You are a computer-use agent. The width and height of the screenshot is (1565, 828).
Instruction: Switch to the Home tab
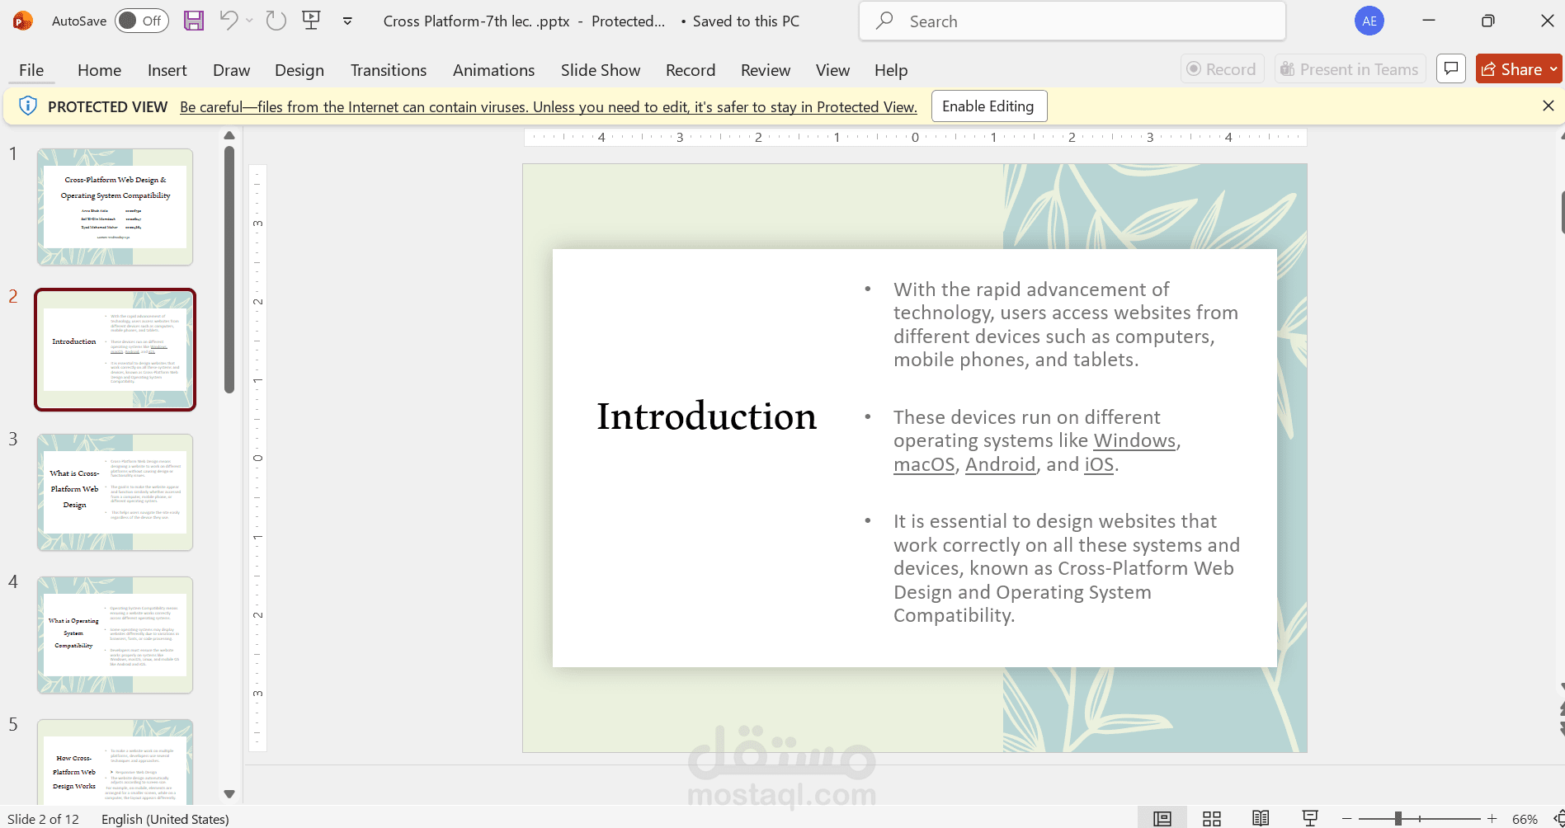[99, 70]
